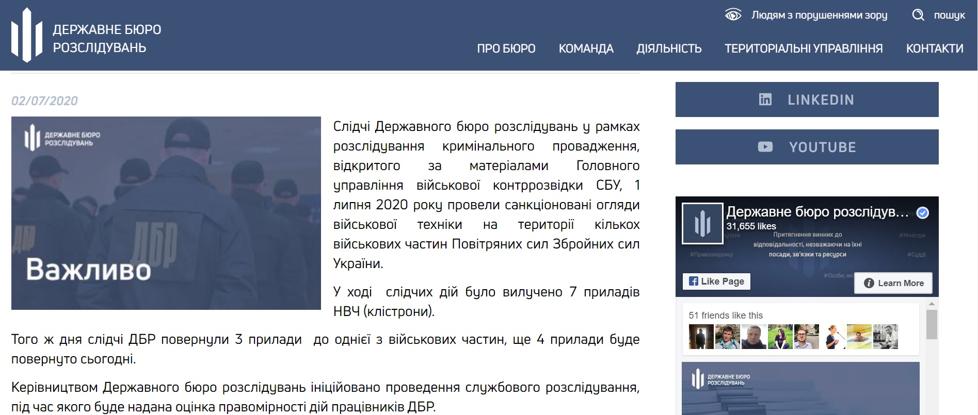Open the Державне бюро розслідувань Facebook page title
The height and width of the screenshot is (415, 978).
click(x=817, y=212)
